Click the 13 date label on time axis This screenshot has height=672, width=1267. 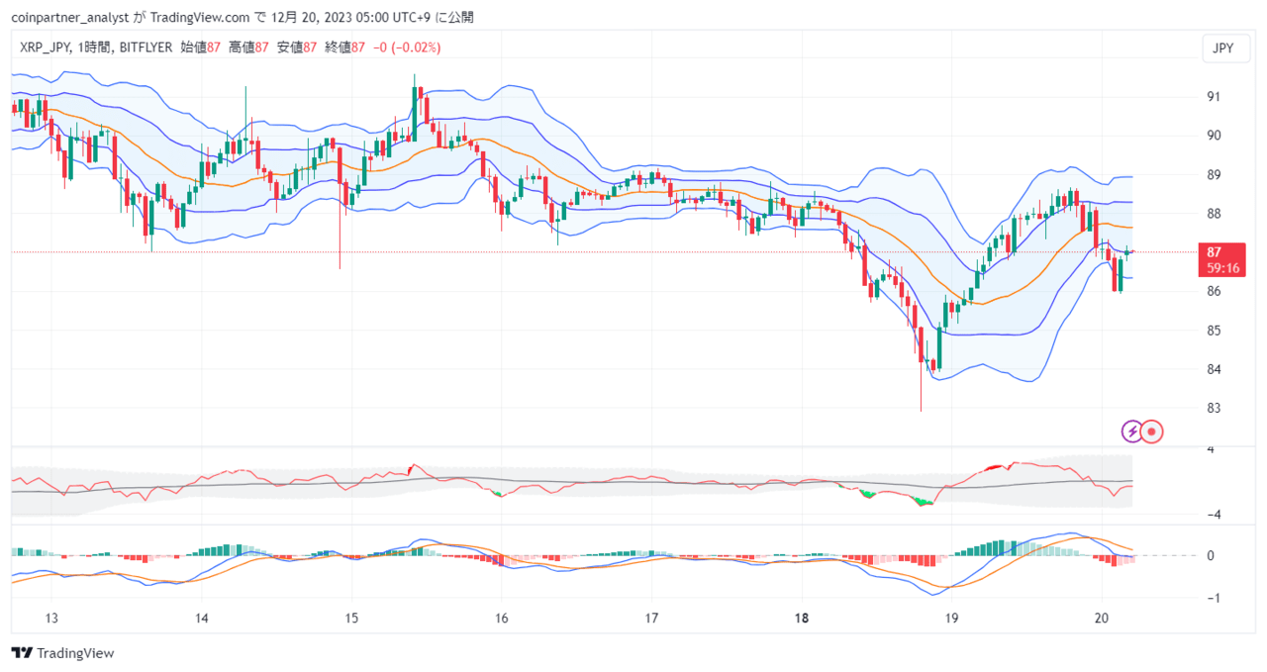52,619
